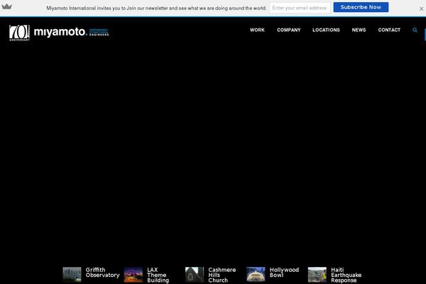The image size is (426, 284).
Task: Select the Griffith Observatory thumbnail
Action: pos(72,275)
